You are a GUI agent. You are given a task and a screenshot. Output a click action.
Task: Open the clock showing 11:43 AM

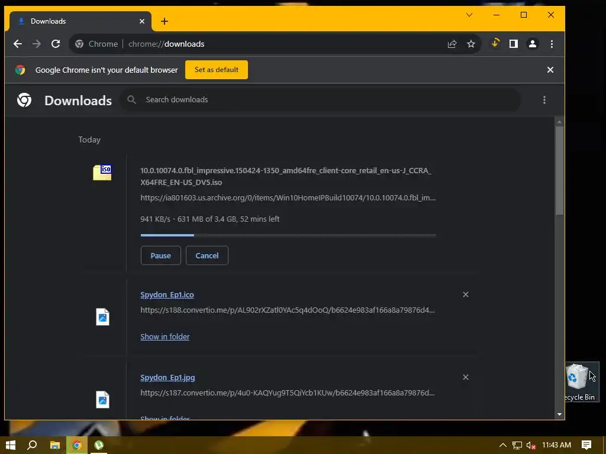556,445
